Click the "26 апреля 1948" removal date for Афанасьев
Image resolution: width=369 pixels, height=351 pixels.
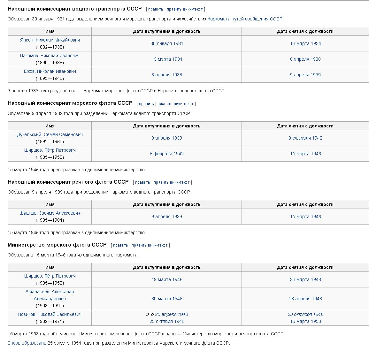pos(305,299)
